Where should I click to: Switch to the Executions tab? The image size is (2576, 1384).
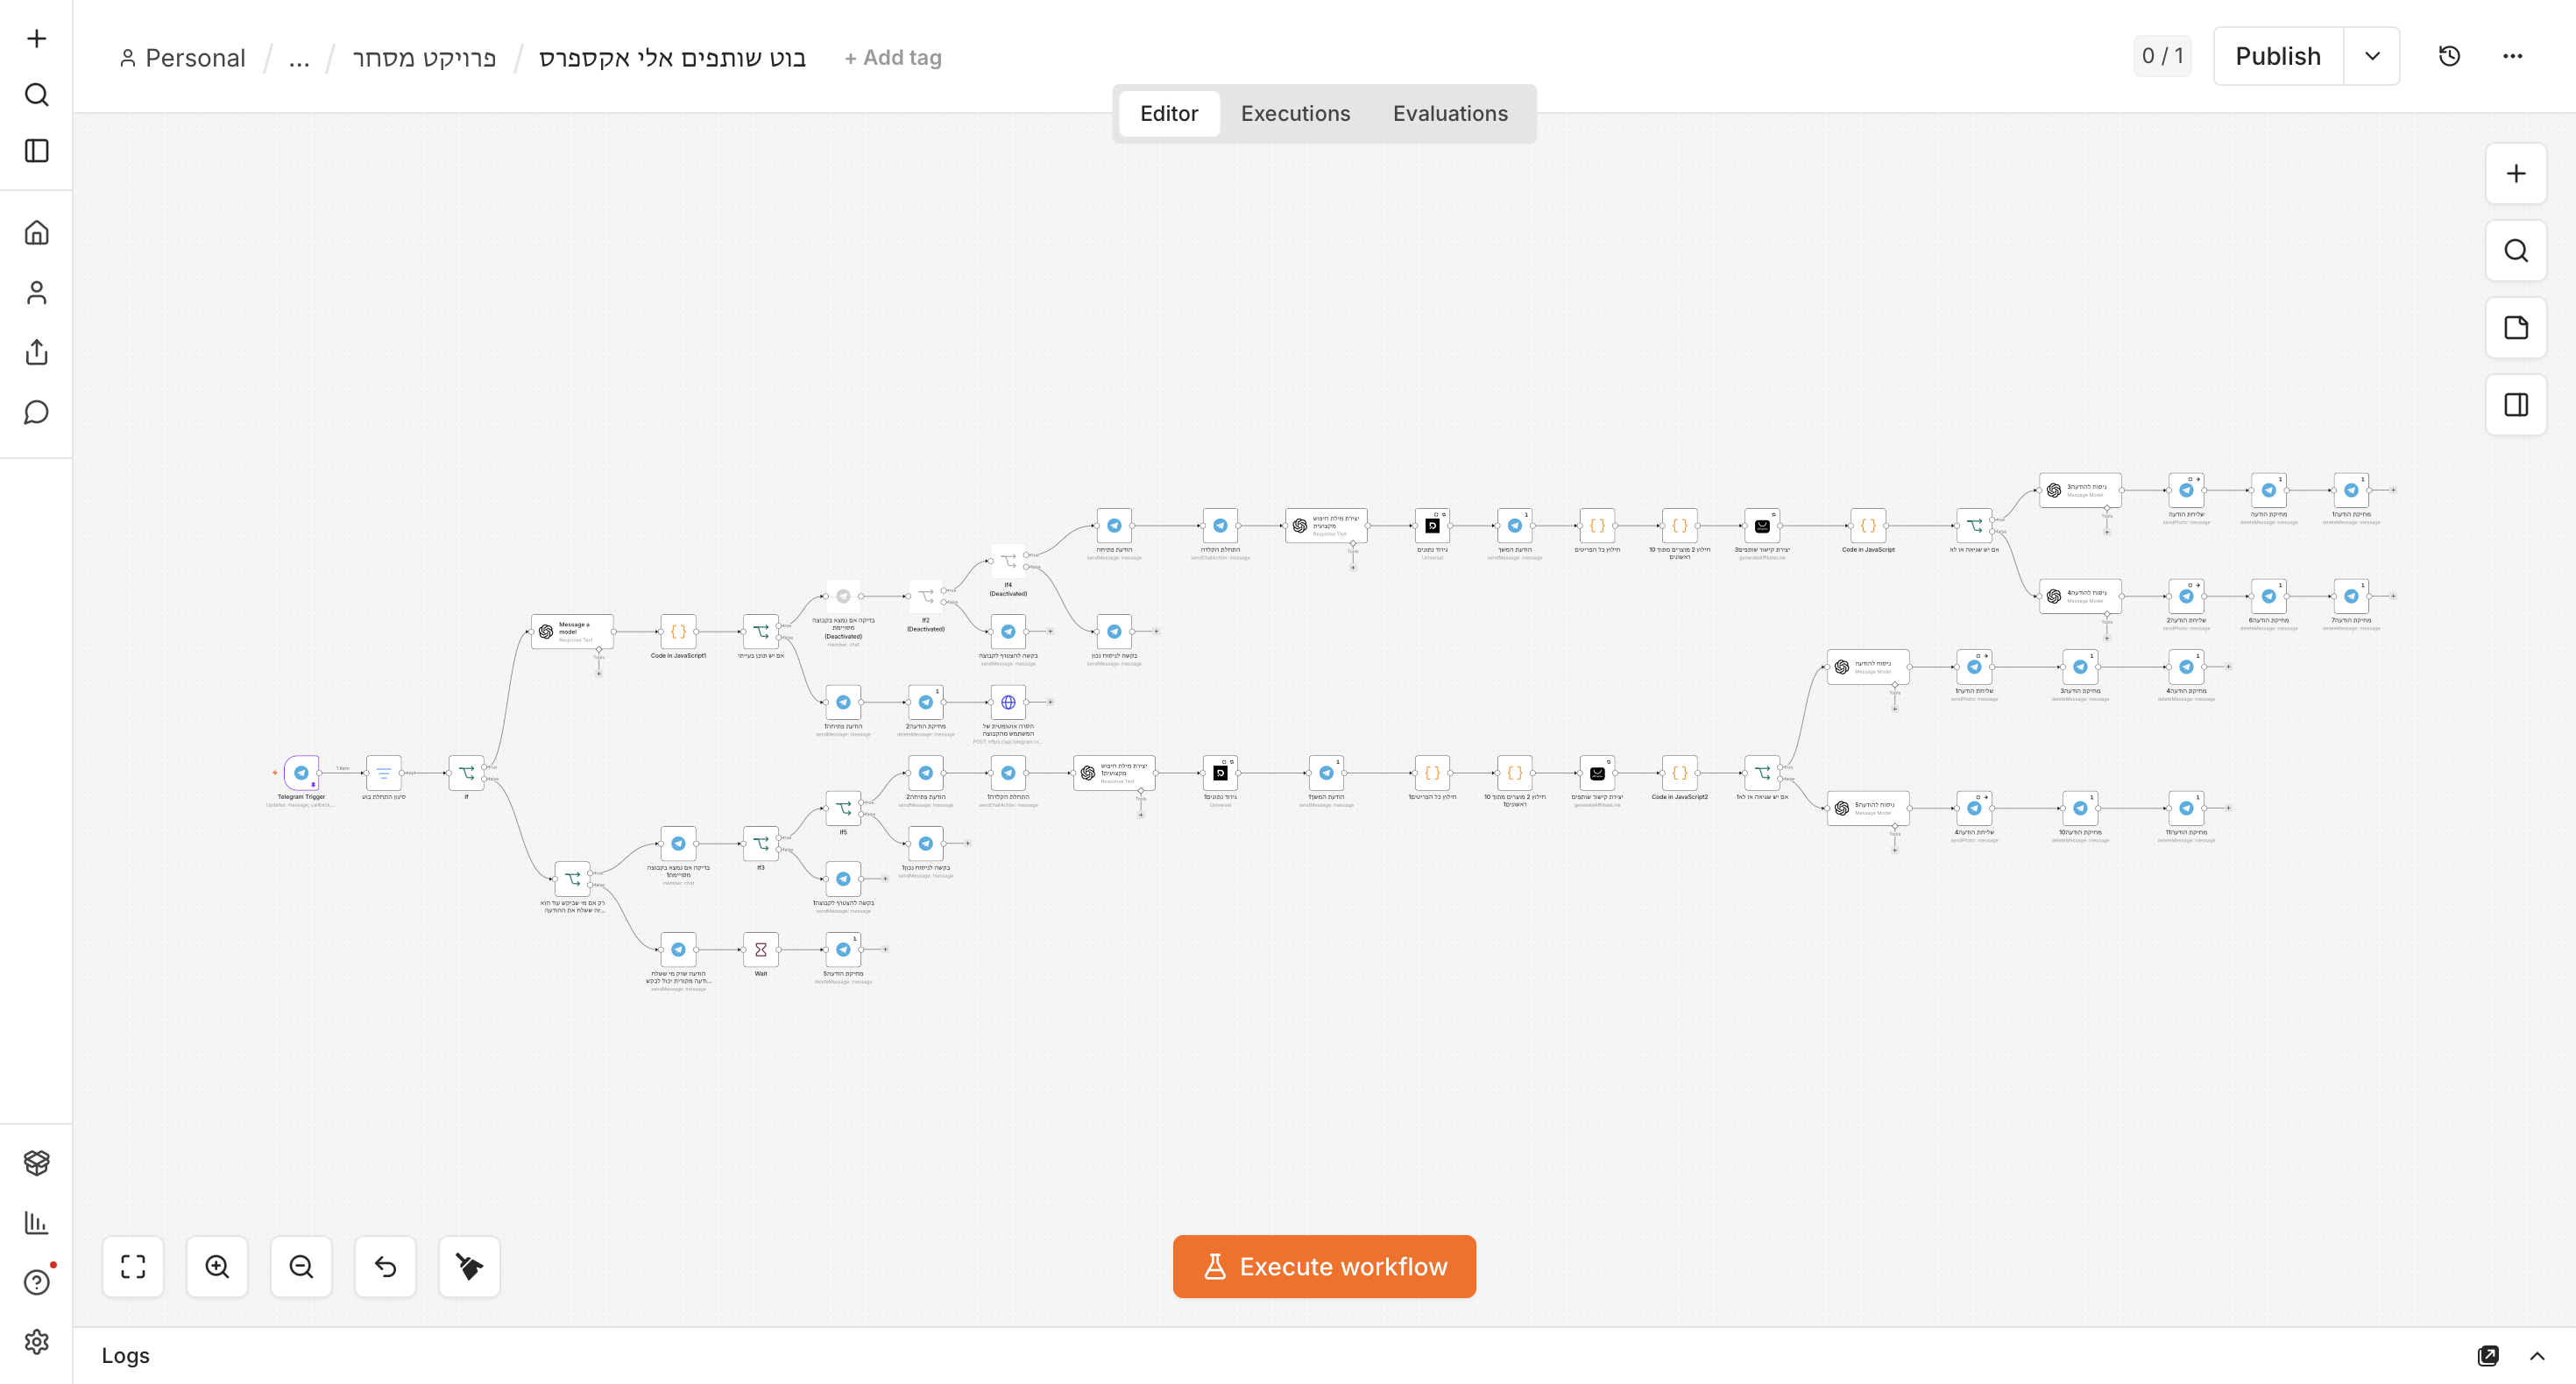[1295, 113]
